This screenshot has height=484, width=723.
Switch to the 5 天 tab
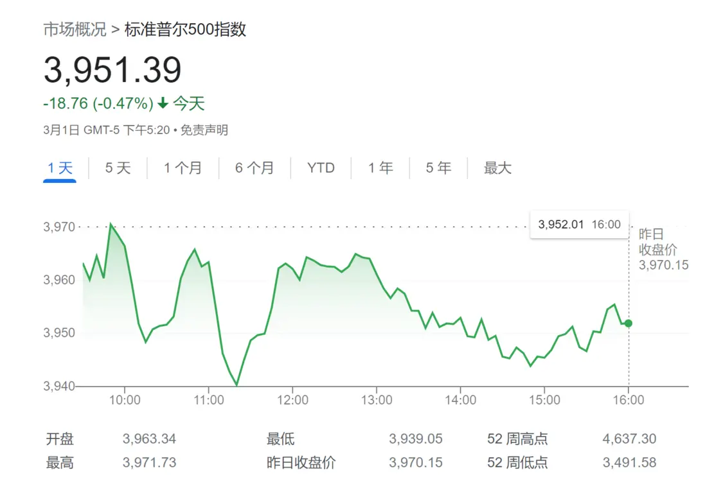[x=118, y=168]
